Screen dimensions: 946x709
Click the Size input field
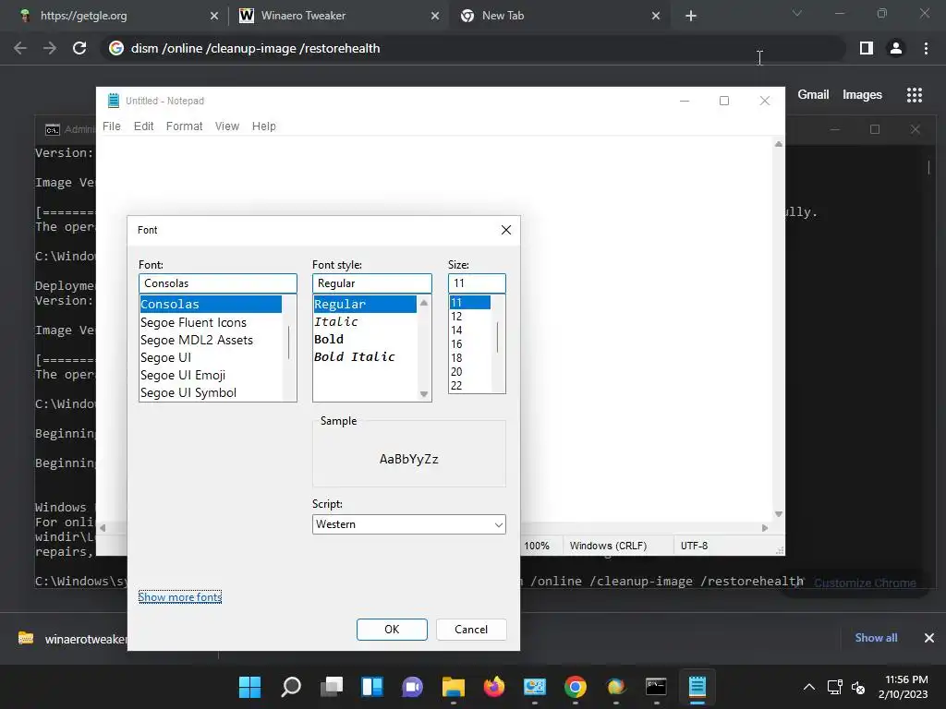[x=477, y=283]
